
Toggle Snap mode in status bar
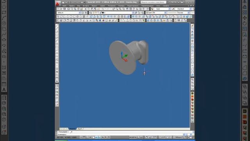tap(81, 137)
